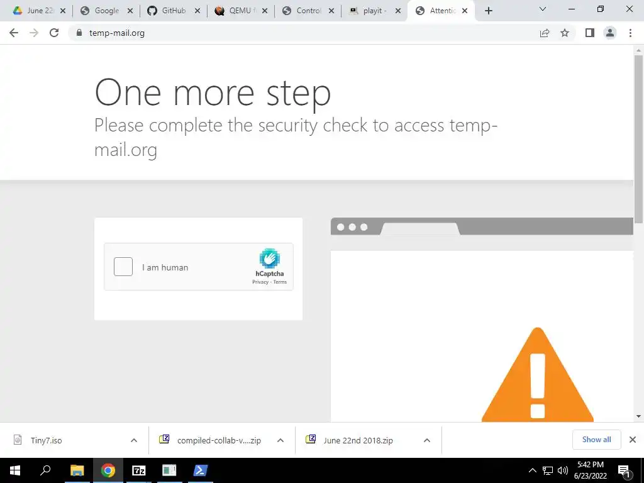This screenshot has height=483, width=644.
Task: Bookmark this page with the star icon
Action: point(565,33)
